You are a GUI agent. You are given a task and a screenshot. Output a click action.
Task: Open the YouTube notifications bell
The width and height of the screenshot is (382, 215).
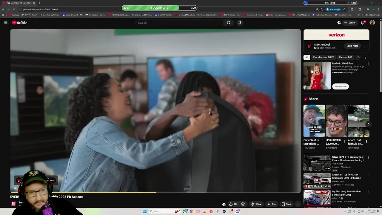pyautogui.click(x=363, y=23)
